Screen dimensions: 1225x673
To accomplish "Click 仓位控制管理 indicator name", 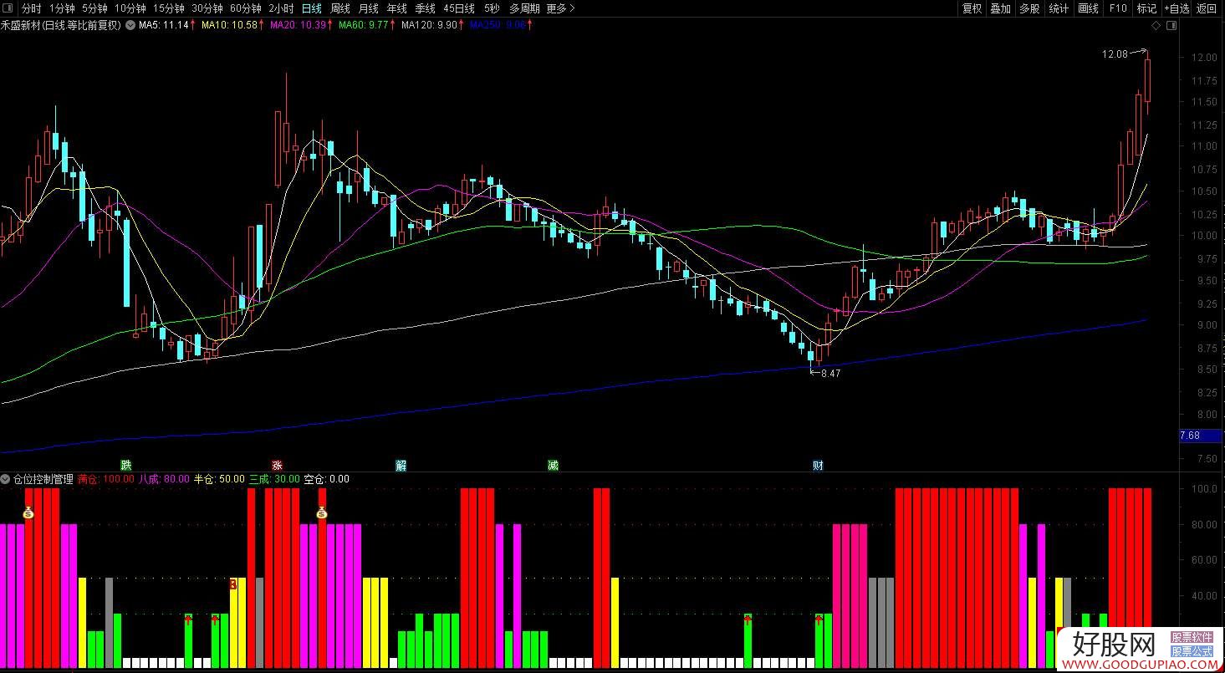I will (x=43, y=479).
